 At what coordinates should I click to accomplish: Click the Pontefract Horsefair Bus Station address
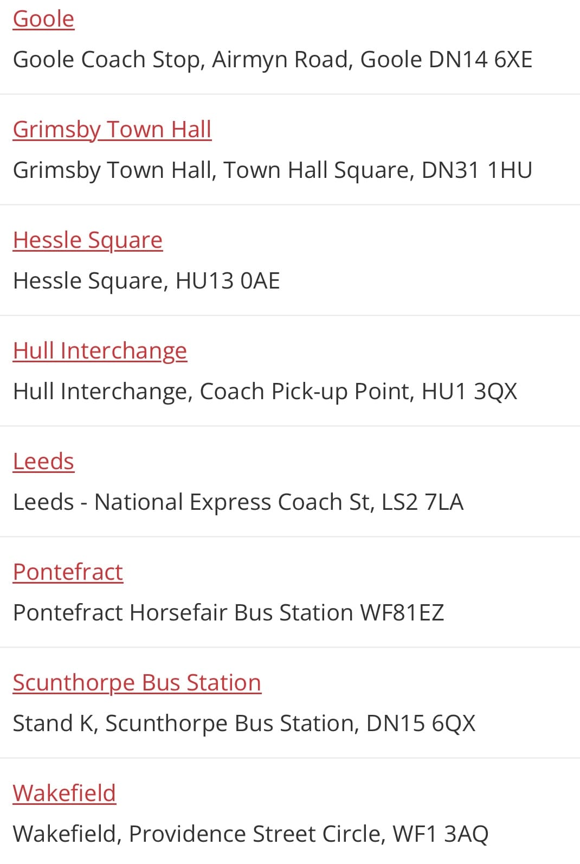pos(228,613)
